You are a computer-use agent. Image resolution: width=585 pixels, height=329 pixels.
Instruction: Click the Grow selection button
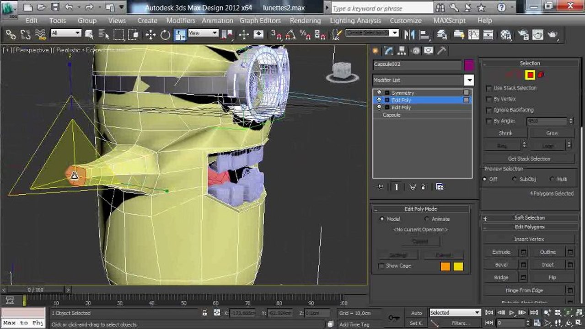point(552,133)
